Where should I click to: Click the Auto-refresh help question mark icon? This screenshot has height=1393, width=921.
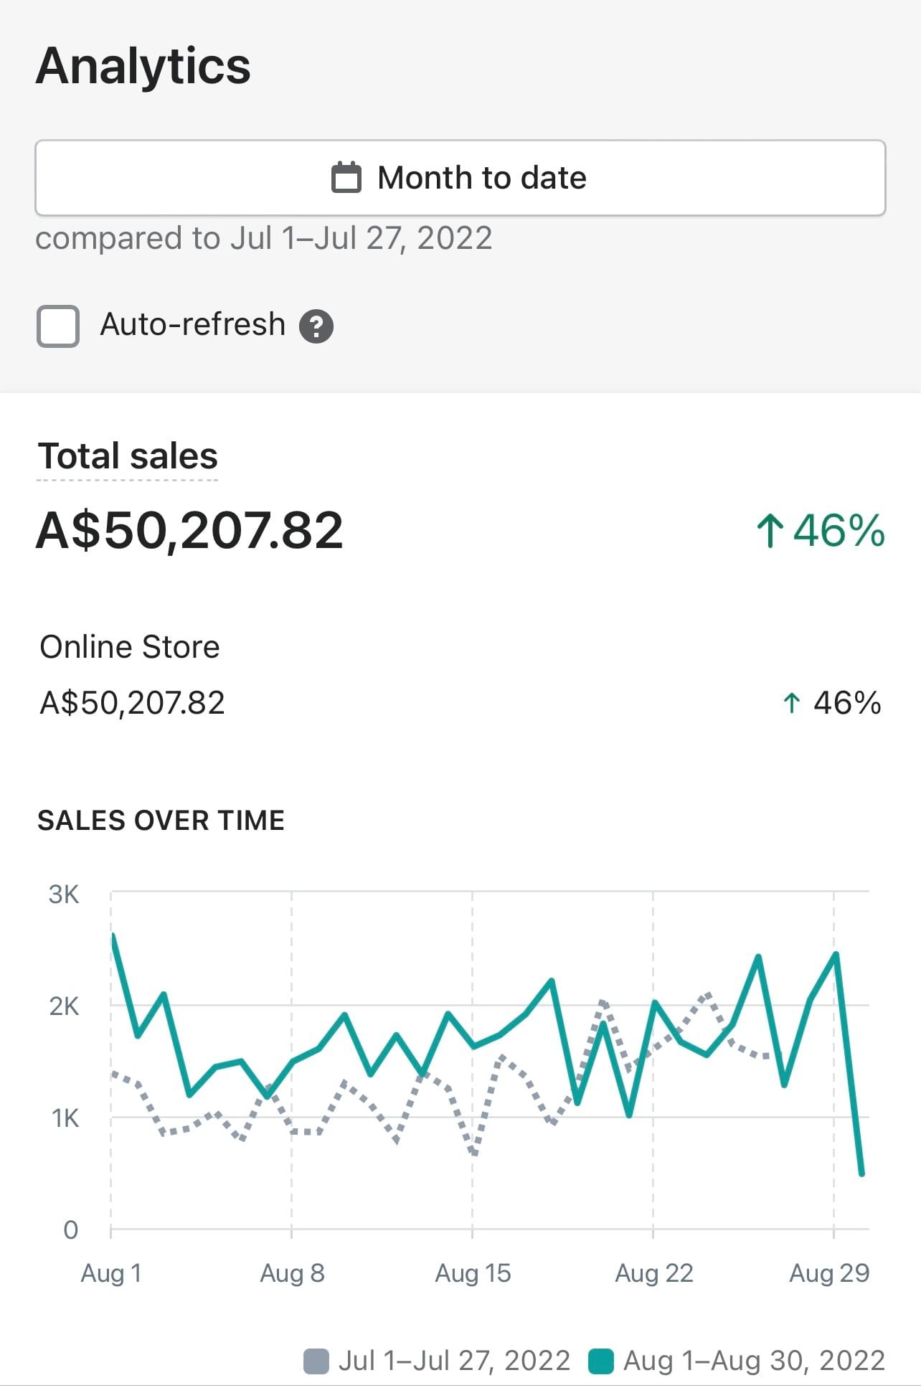(316, 326)
